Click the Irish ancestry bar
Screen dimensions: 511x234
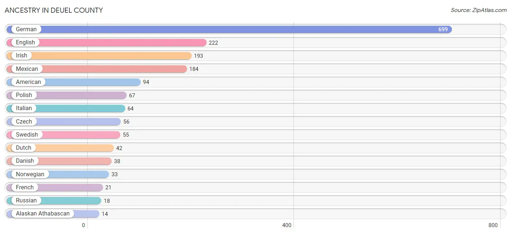pyautogui.click(x=99, y=56)
